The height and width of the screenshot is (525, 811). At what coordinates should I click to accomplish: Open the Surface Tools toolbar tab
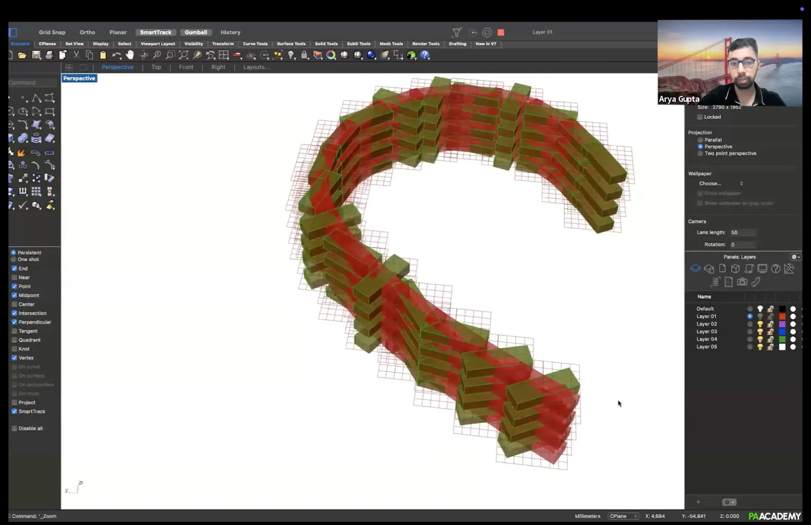[291, 44]
